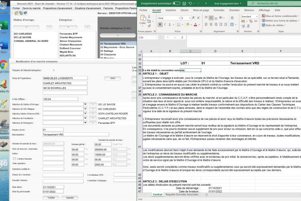Apply percent style format
This screenshot has width=301, height=201.
251,21
